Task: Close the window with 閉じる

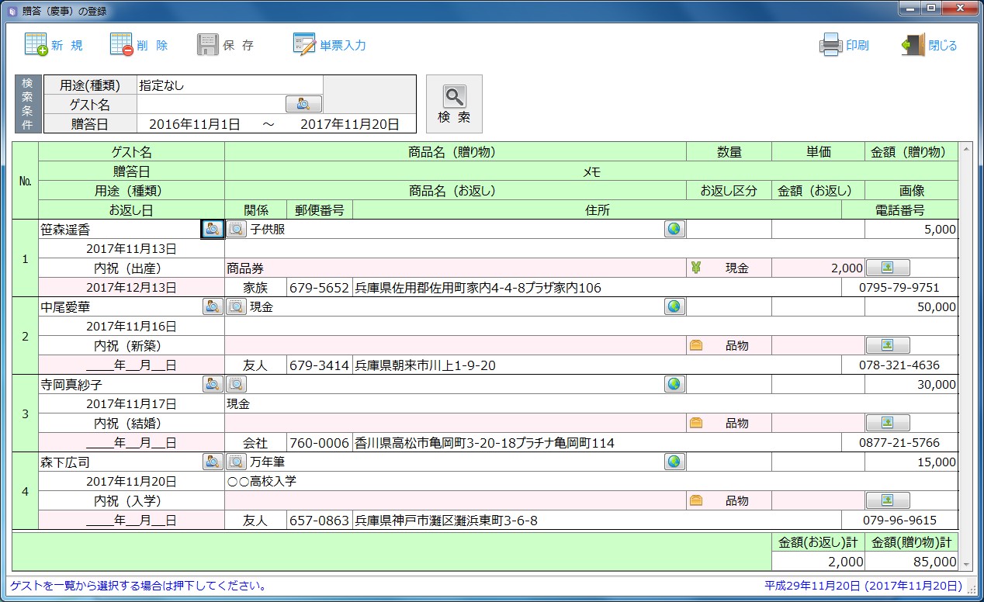Action: click(x=913, y=45)
